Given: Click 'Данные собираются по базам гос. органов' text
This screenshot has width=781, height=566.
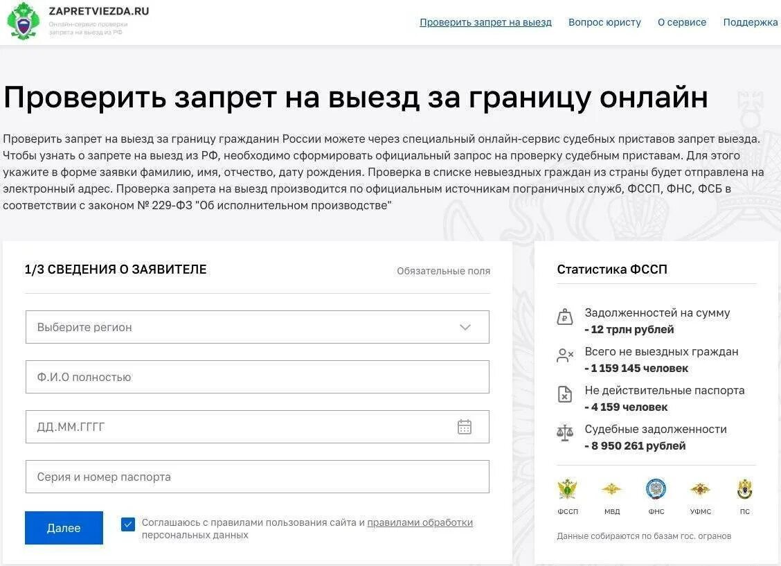Looking at the screenshot, I should (x=644, y=536).
